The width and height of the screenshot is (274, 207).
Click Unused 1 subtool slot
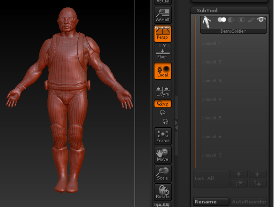coord(233,43)
